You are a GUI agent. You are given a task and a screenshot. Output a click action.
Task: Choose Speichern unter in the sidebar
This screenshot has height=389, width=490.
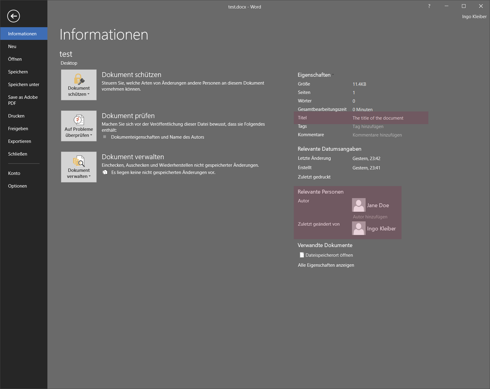(x=24, y=84)
